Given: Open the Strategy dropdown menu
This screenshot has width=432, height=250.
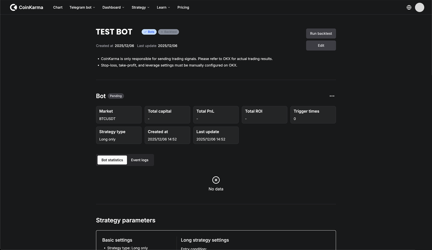Looking at the screenshot, I should [140, 7].
